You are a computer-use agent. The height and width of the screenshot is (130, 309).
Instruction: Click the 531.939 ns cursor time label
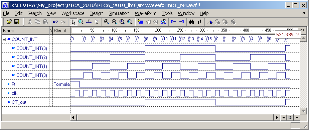click(x=288, y=35)
